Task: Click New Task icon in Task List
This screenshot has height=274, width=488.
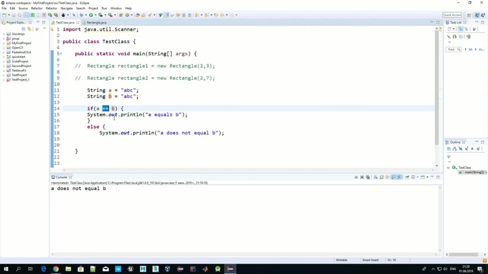Action: [x=449, y=29]
